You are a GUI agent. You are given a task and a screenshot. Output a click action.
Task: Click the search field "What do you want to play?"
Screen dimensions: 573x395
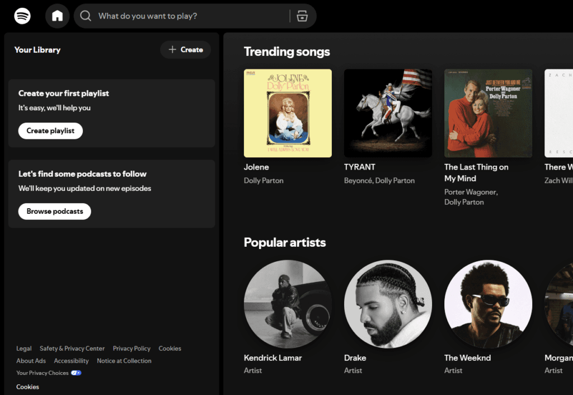(x=195, y=16)
